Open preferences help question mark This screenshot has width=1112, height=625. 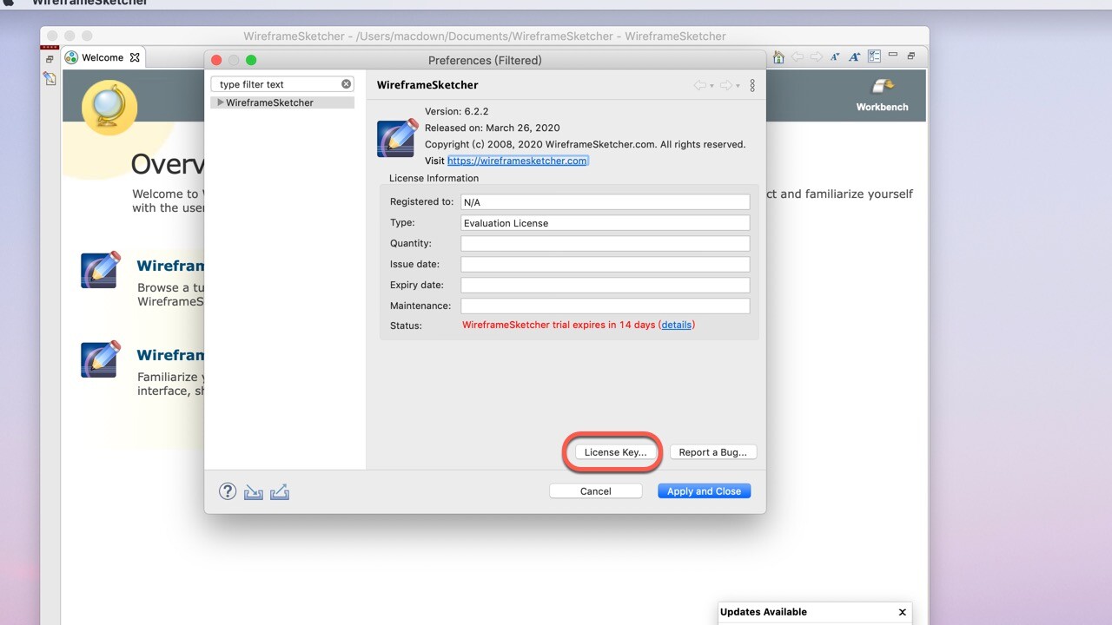[x=228, y=491]
